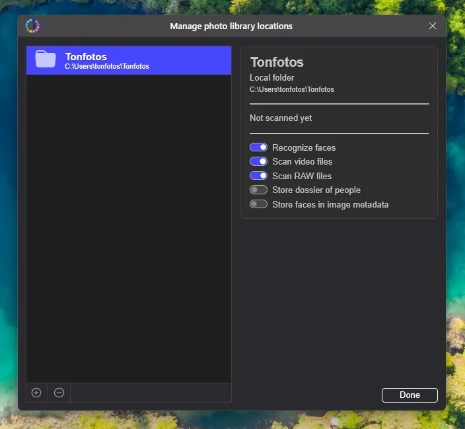Click the 'Not scanned yet' status text
Viewport: 465px width, 429px height.
[x=281, y=118]
